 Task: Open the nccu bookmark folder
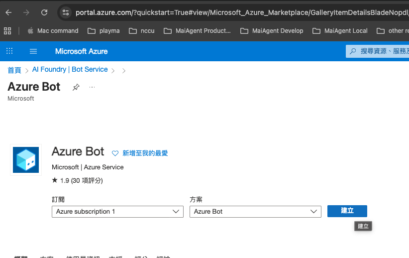(142, 31)
